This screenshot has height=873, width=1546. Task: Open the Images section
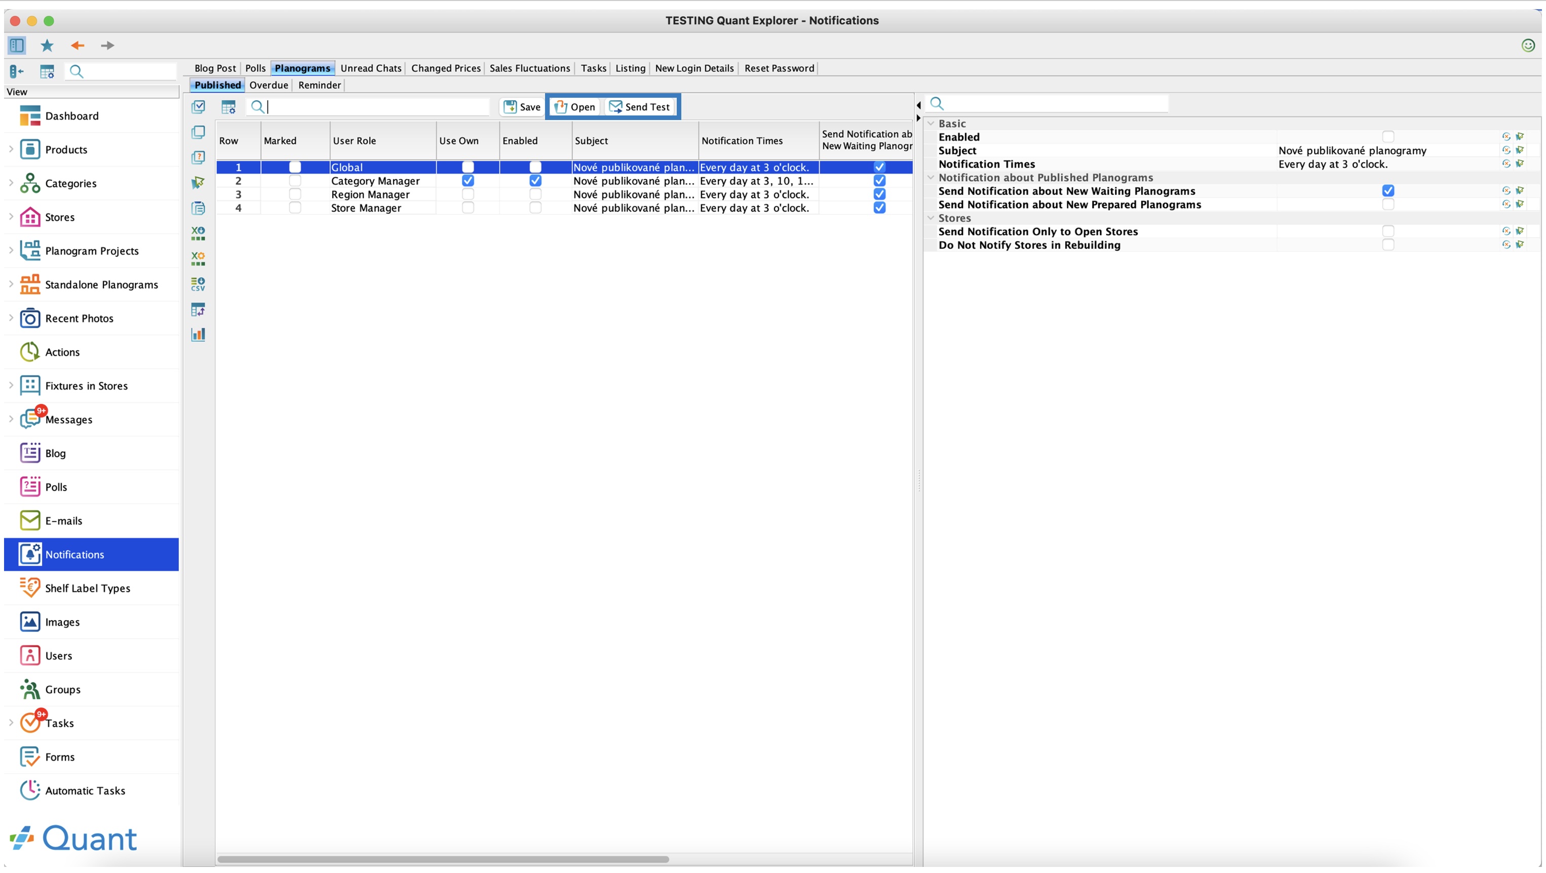tap(91, 622)
